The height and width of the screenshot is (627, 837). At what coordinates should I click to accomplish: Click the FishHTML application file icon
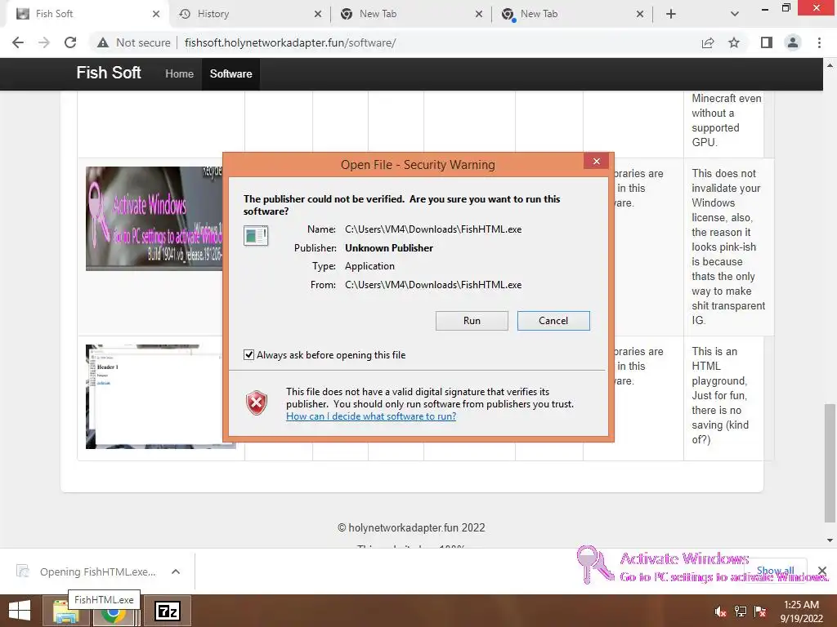pos(256,235)
